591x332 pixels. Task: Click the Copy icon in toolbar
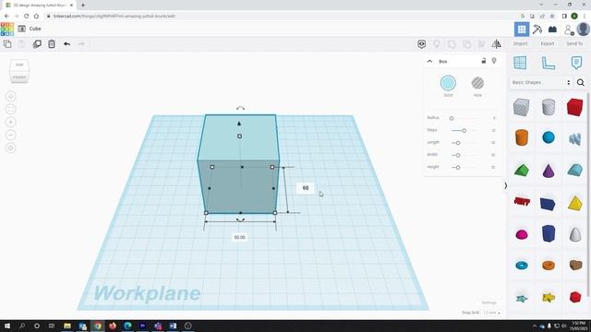[7, 44]
